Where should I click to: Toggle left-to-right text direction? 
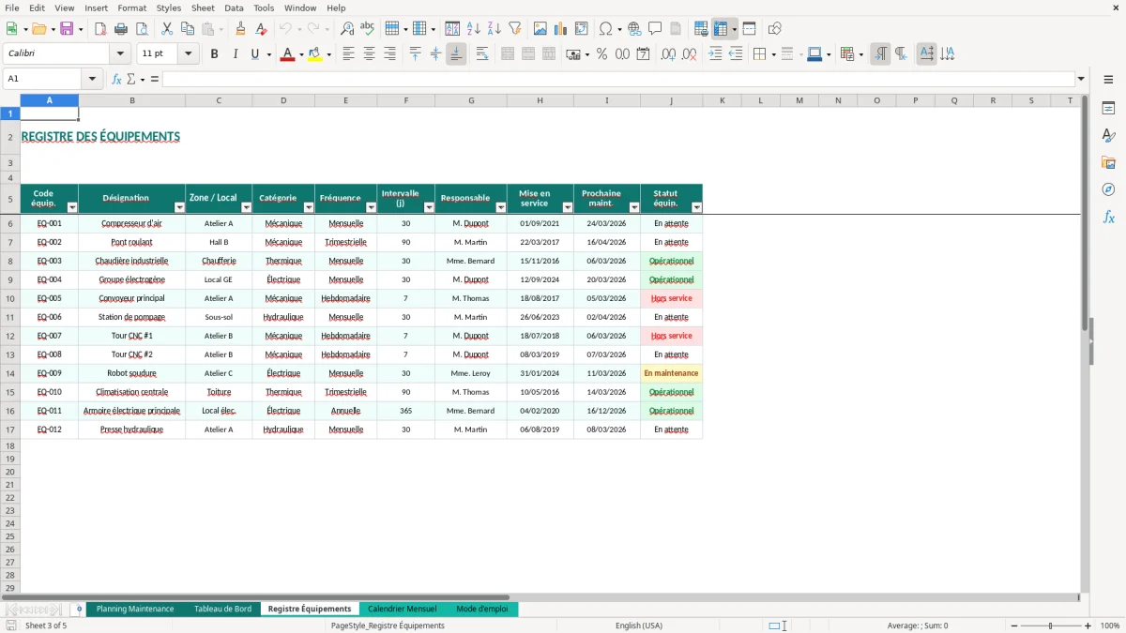point(880,54)
